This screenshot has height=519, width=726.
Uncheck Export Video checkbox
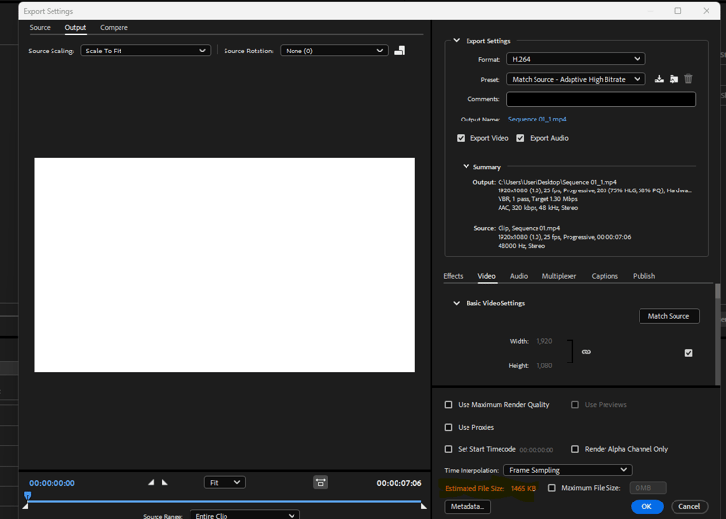coord(461,138)
